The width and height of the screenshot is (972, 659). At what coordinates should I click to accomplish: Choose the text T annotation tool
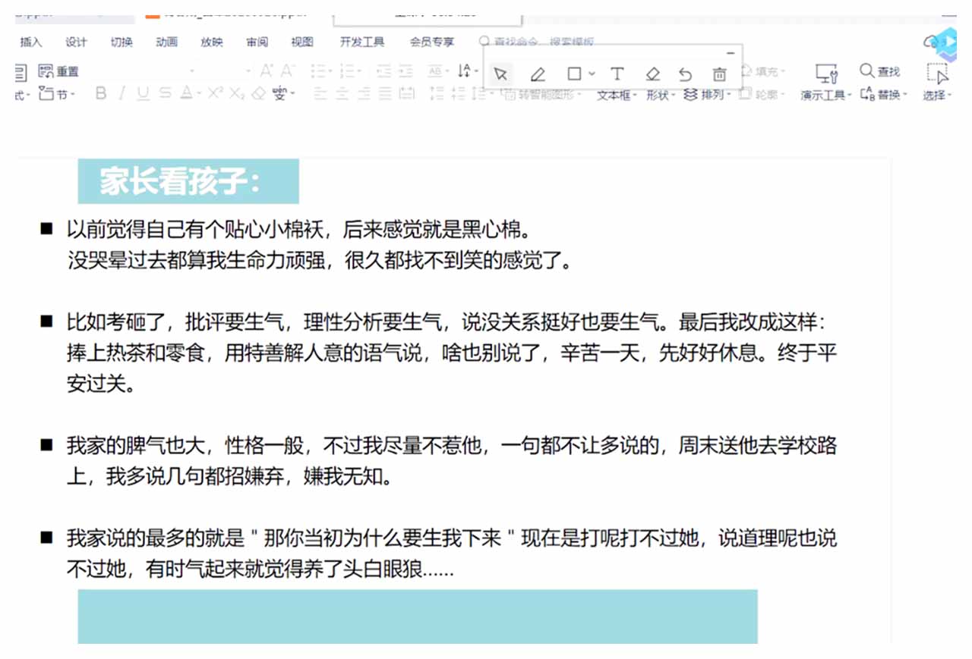pos(617,74)
